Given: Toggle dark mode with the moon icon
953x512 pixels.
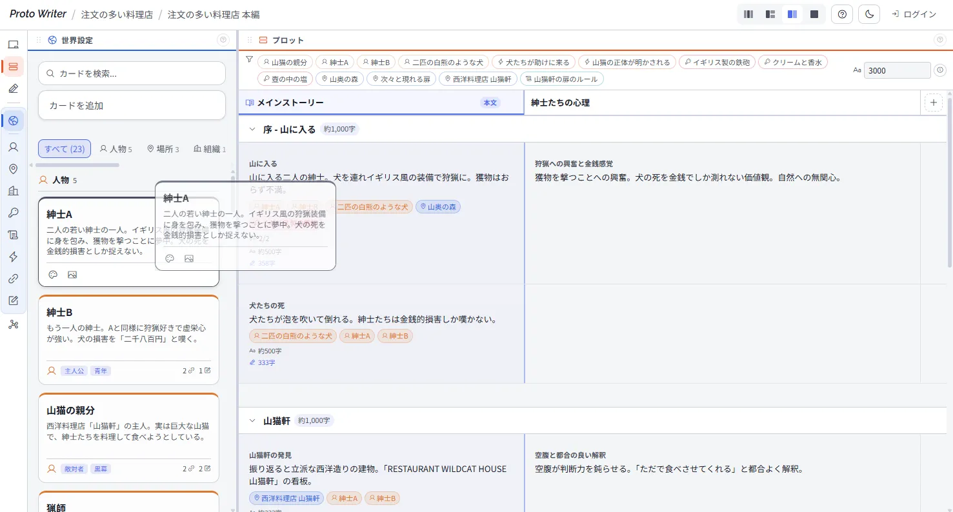Looking at the screenshot, I should point(868,14).
